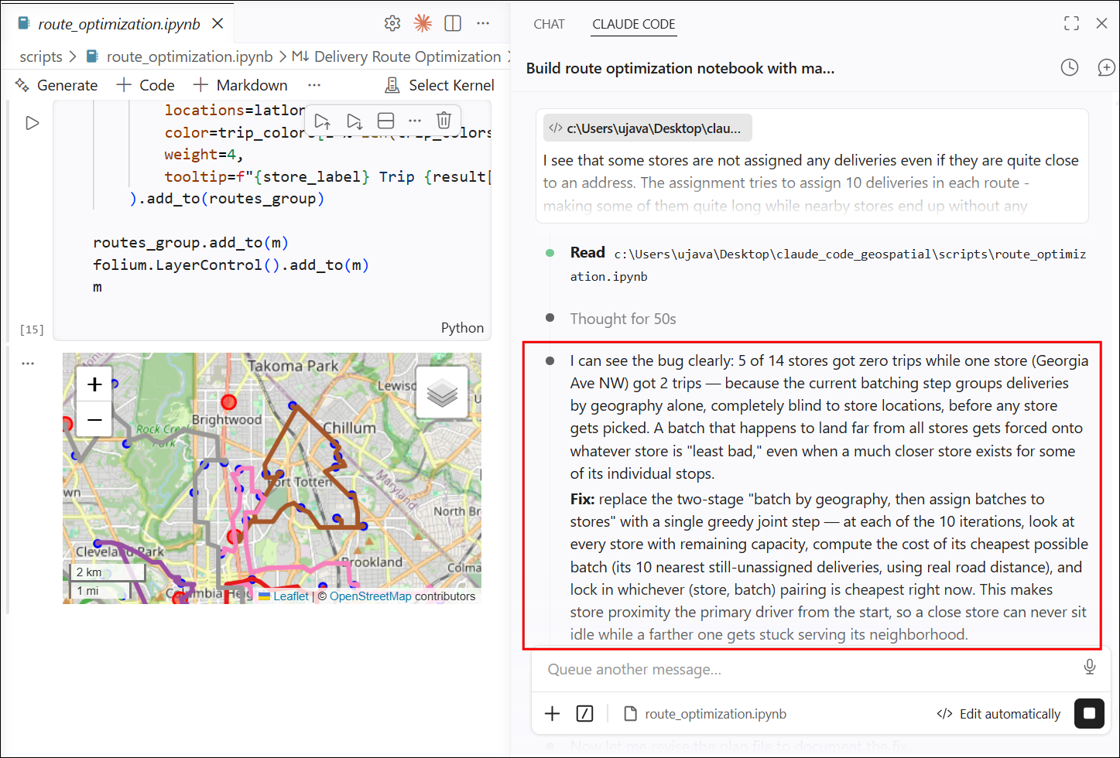Open the notebook settings gear icon
This screenshot has height=758, width=1120.
[x=392, y=23]
